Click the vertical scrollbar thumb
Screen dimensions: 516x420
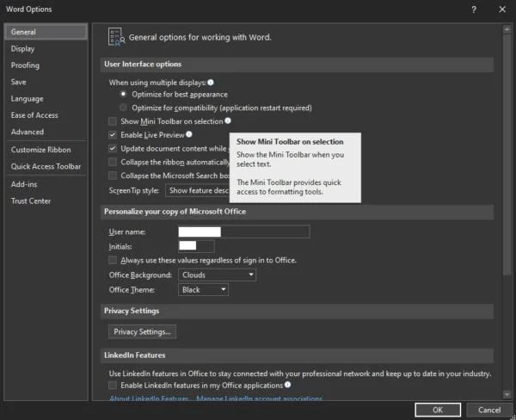507,154
